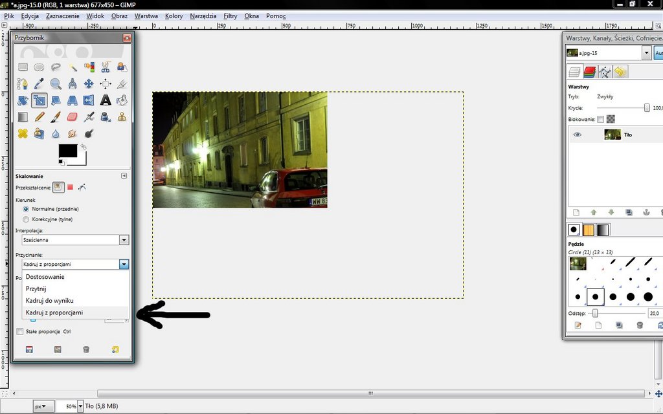Set Przekształcenie to selection mode
Screen dimensions: 663x414
tap(70, 187)
